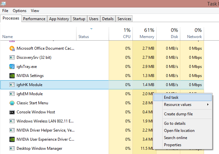Switch to the App history tab
The height and width of the screenshot is (154, 219).
coord(59,19)
